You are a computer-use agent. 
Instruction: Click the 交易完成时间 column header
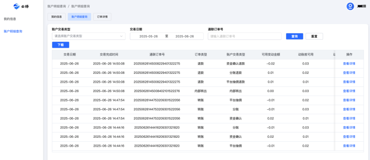coord(109,54)
